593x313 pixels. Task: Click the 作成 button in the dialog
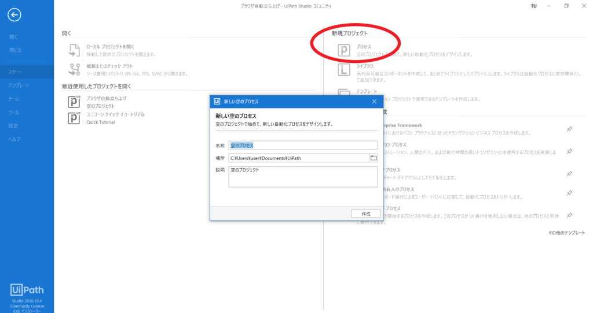coord(366,214)
